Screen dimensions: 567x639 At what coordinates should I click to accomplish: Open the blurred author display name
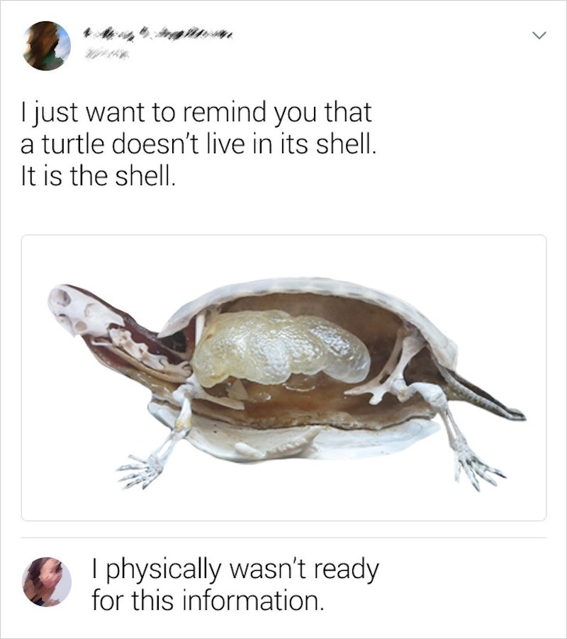click(158, 34)
